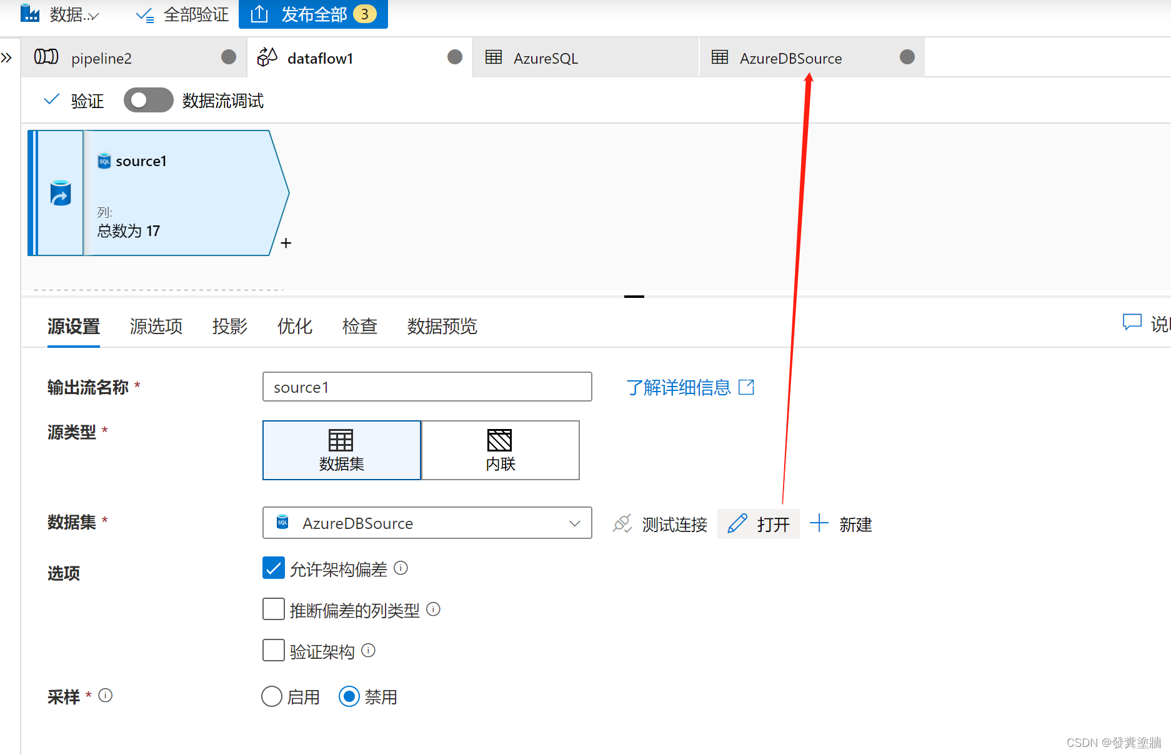Open the comments panel via speech bubble icon

coord(1132,322)
